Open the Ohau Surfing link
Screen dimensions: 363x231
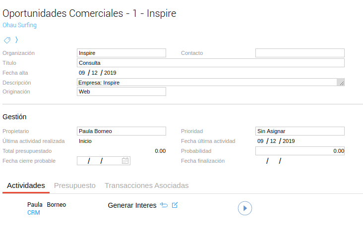click(x=19, y=25)
